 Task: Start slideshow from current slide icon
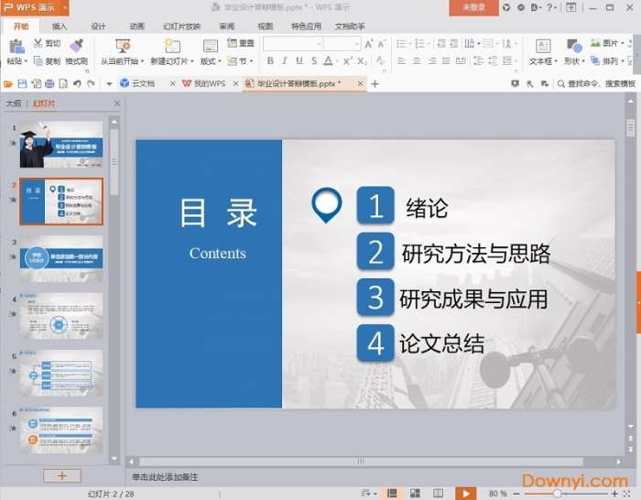point(123,46)
